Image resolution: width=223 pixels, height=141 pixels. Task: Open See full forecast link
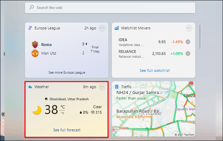tap(67, 130)
